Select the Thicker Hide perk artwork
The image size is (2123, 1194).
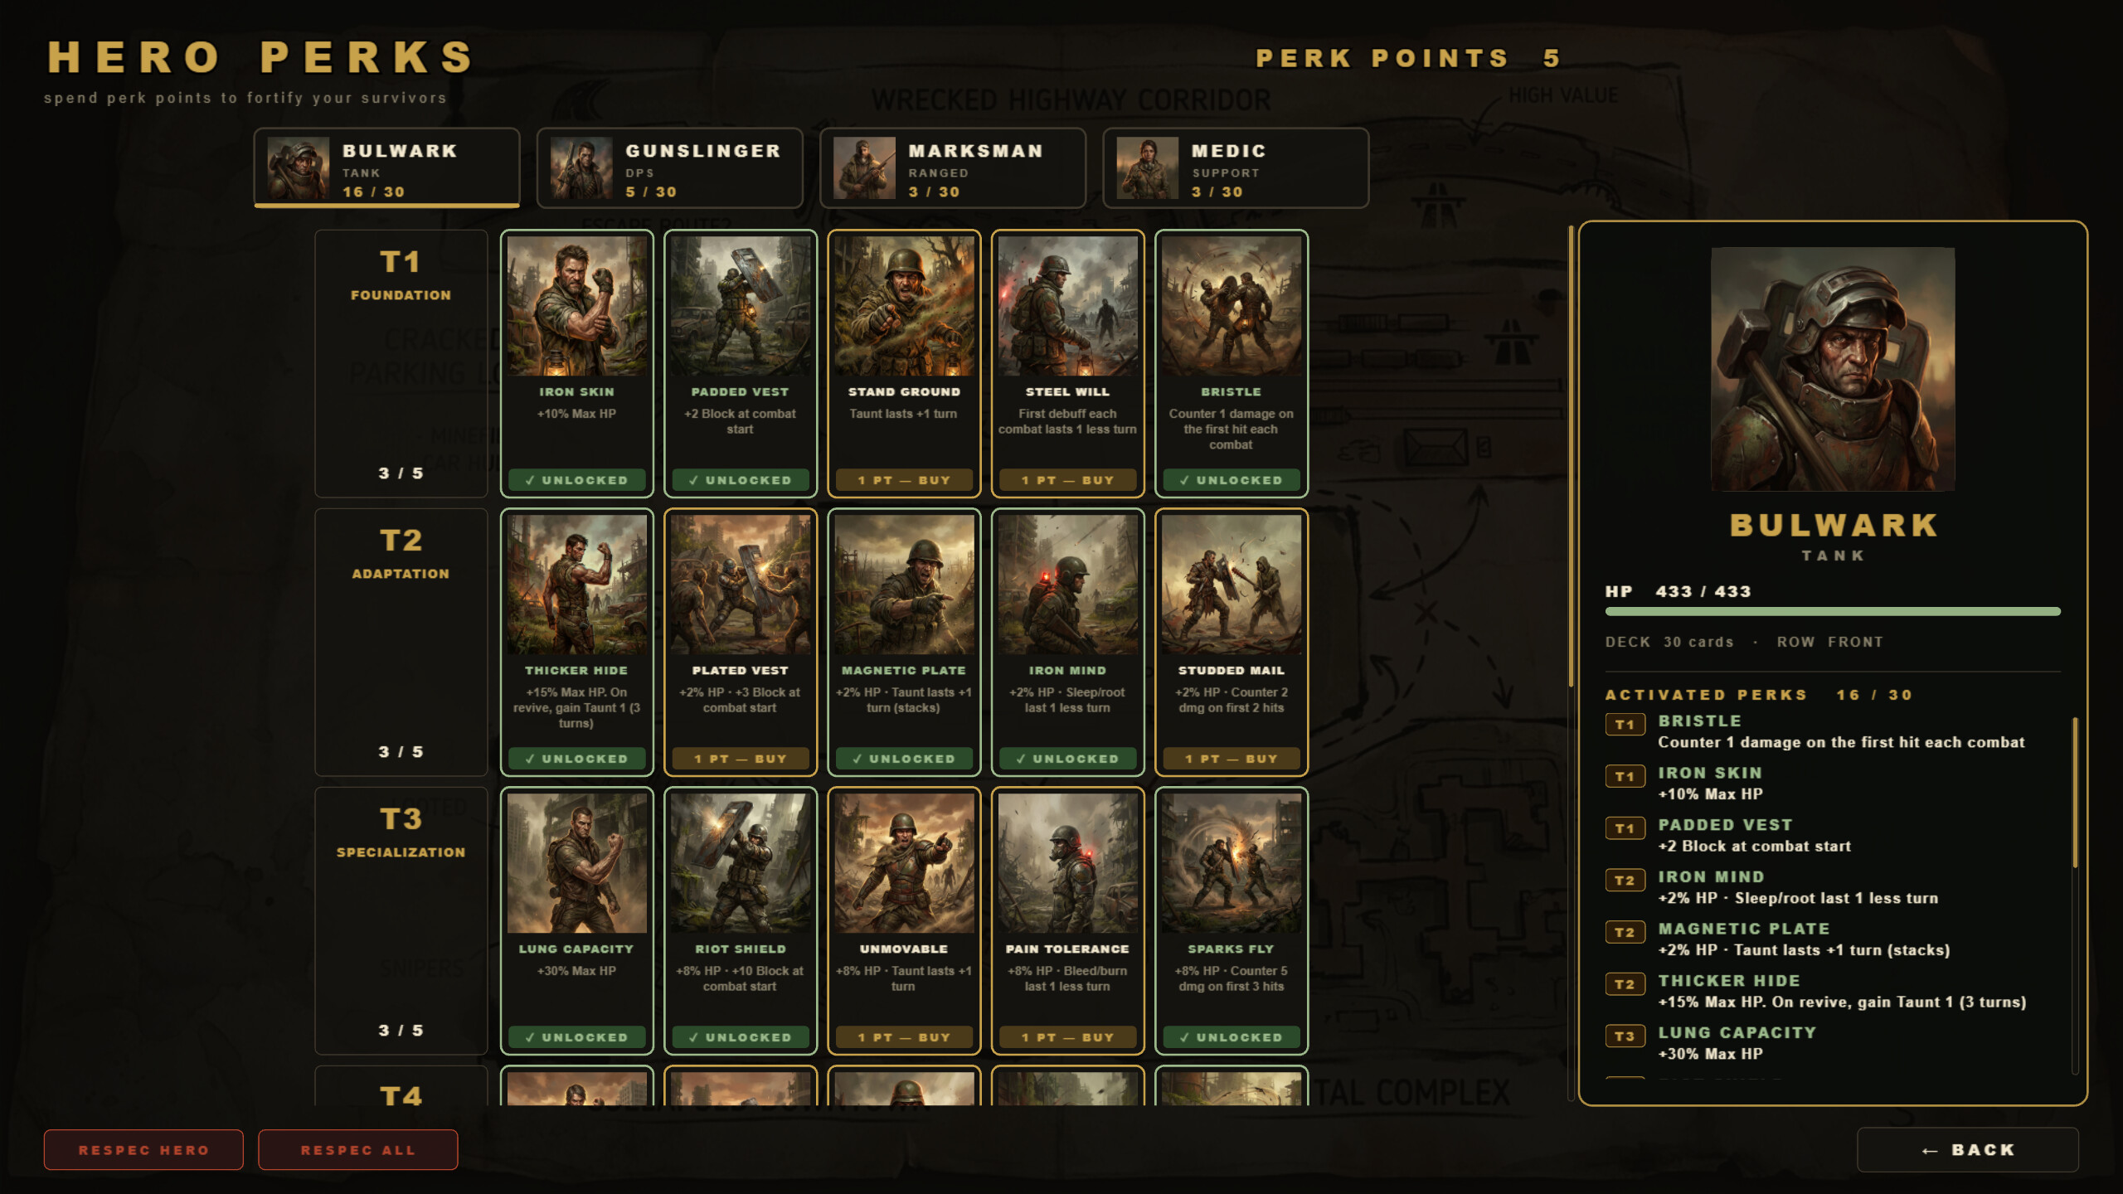[576, 585]
